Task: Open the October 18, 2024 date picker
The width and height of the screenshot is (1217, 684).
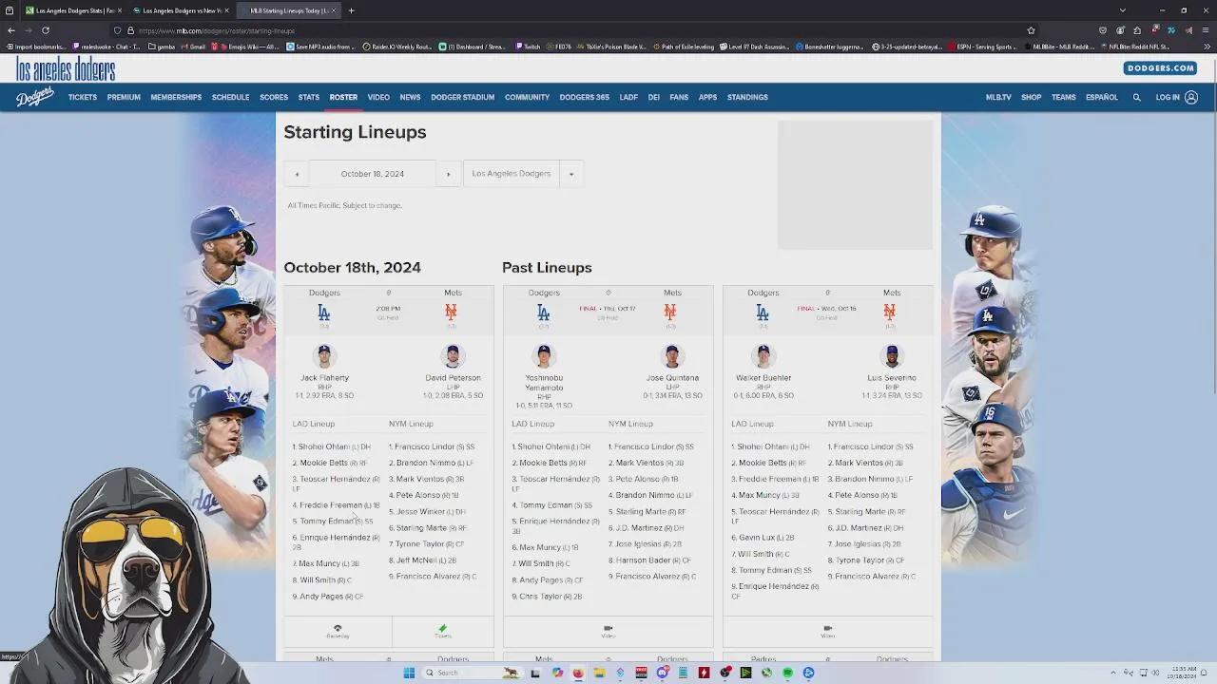Action: pos(373,174)
